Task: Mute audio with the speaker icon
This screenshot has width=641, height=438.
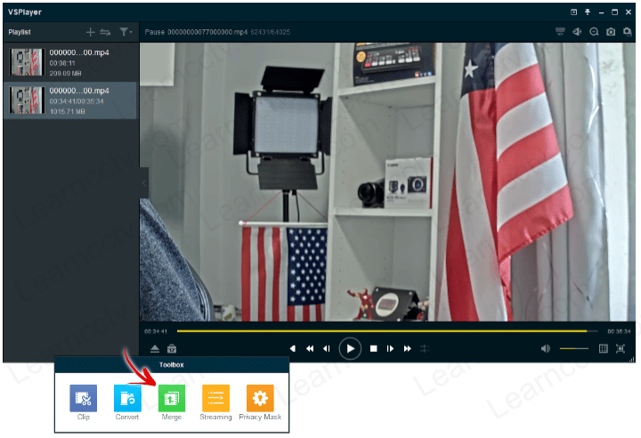Action: (545, 348)
